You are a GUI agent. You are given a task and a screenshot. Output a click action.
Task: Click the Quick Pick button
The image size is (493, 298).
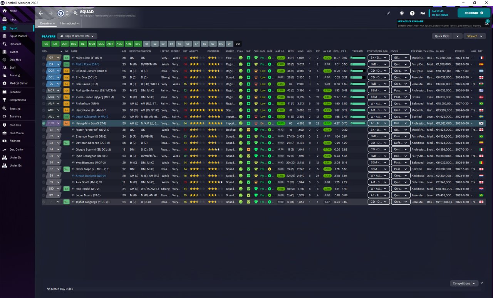[442, 36]
